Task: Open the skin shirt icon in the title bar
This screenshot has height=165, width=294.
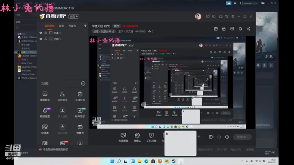Action: point(227,16)
